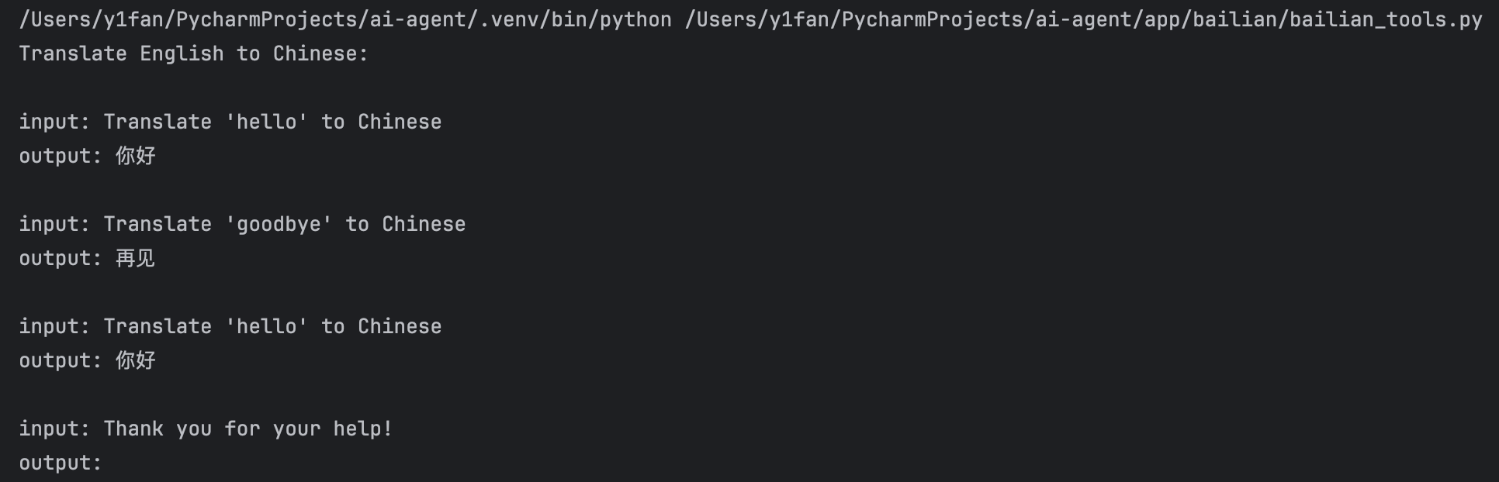Click "Chinese" on the goodbye input line
This screenshot has width=1499, height=482.
tap(424, 224)
